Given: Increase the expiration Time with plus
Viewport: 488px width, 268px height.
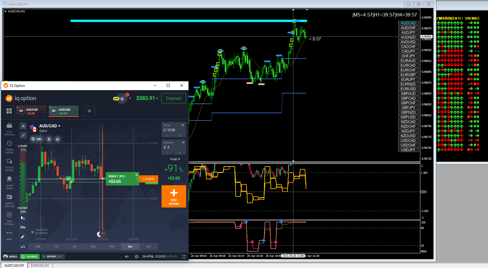Looking at the screenshot, I should [180, 136].
